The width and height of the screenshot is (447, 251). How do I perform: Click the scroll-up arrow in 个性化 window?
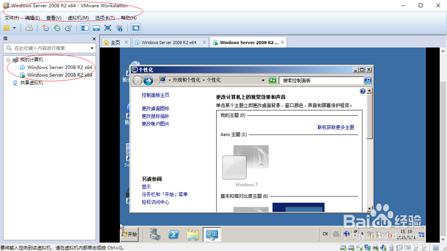pos(370,91)
